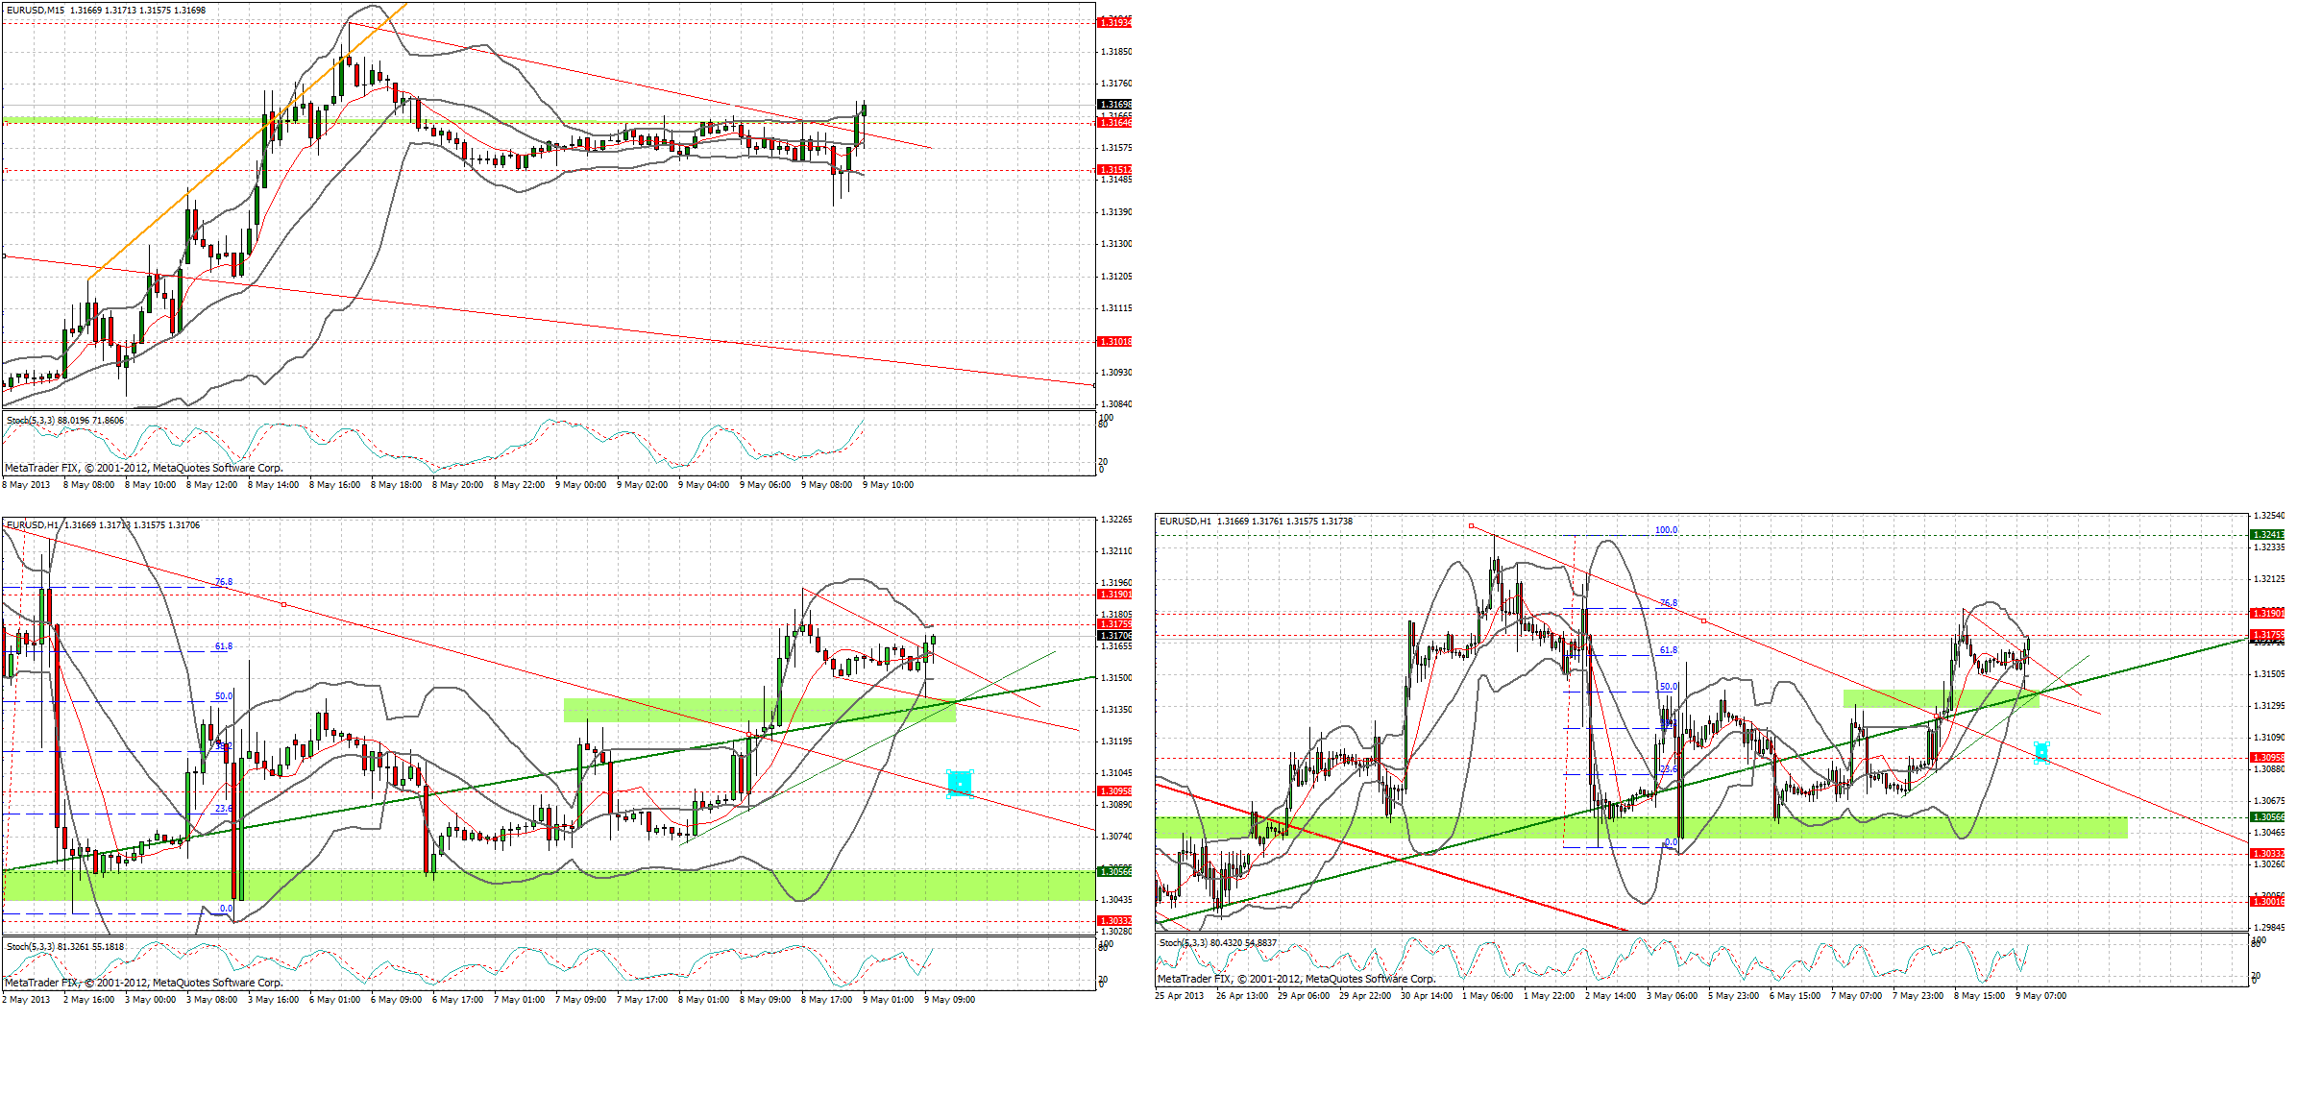Click the 1.31018 red price label in M15 chart
Image resolution: width=2321 pixels, height=1118 pixels.
coord(1114,341)
